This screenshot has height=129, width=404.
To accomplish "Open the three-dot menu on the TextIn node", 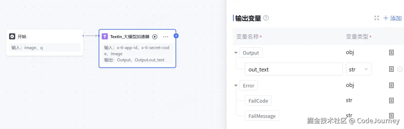I will click(166, 37).
